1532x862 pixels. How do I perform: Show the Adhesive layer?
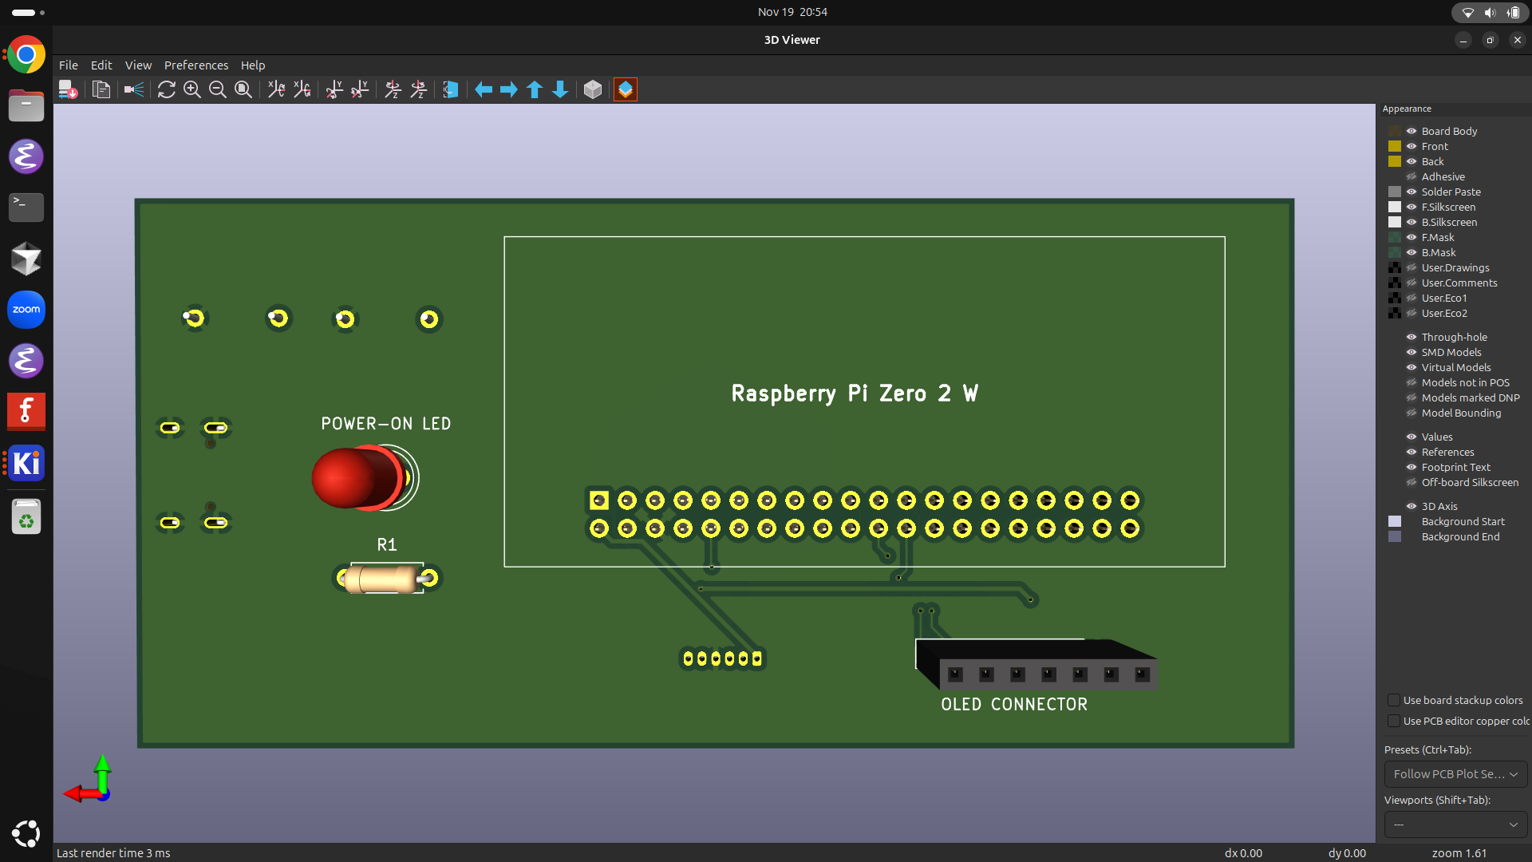click(x=1411, y=176)
